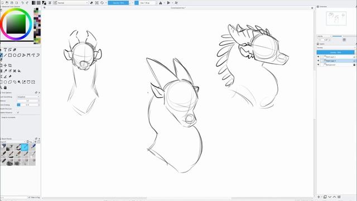Image resolution: width=357 pixels, height=201 pixels.
Task: Move the layer up with chevron
Action: 334,197
